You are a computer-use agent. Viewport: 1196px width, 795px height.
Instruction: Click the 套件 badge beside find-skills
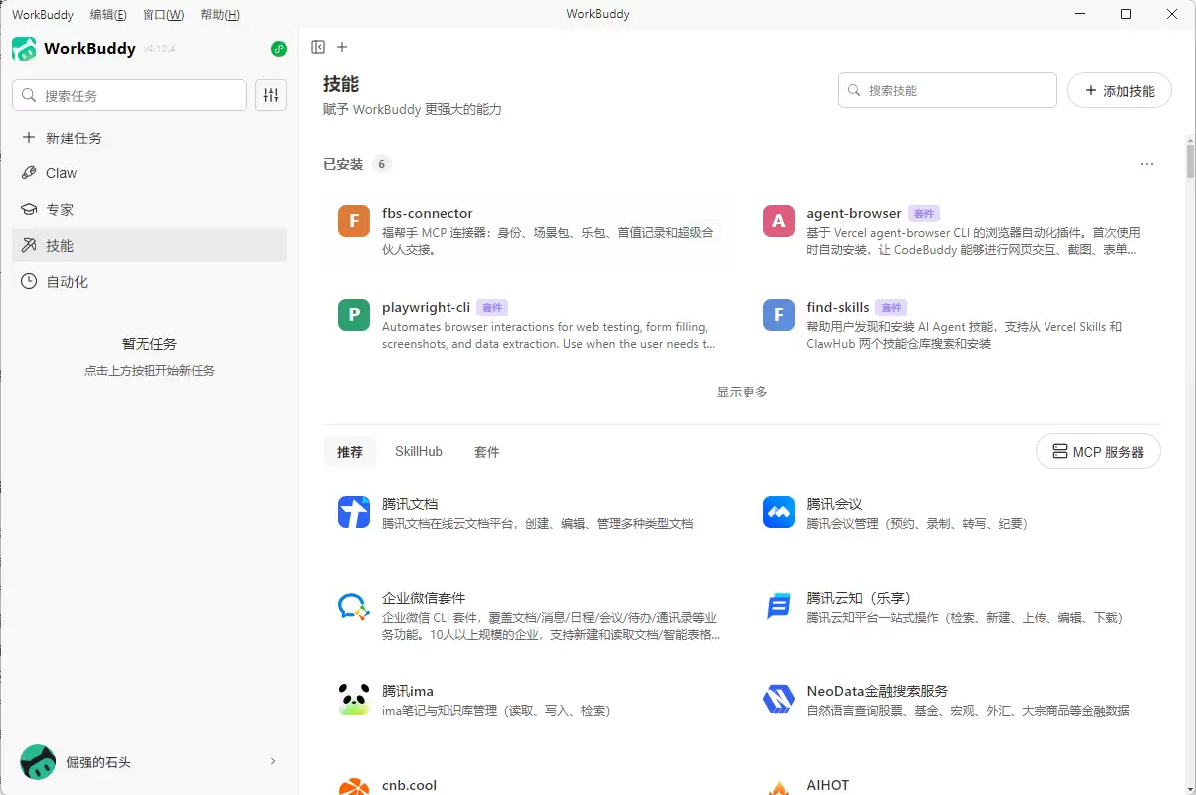(892, 308)
